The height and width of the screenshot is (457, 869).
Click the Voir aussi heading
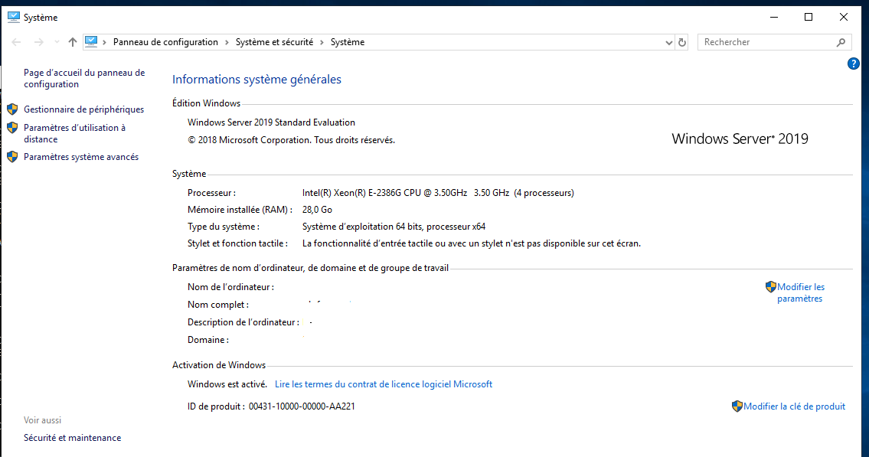pyautogui.click(x=43, y=420)
